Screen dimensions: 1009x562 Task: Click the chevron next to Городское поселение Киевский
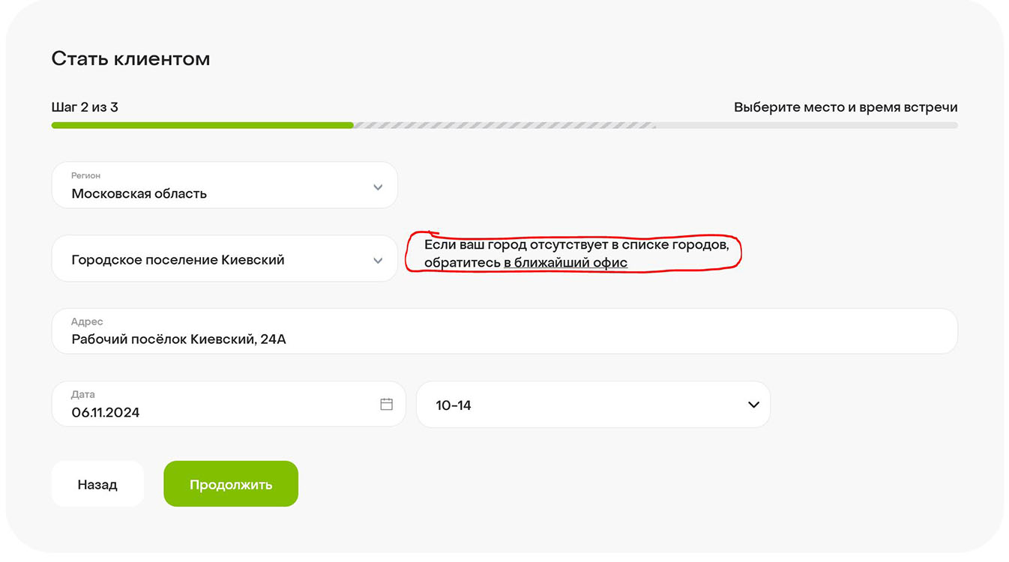(x=378, y=260)
